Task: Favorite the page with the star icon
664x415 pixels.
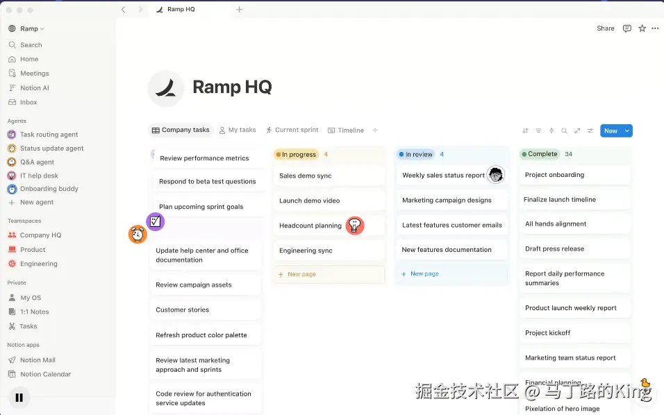Action: click(642, 28)
